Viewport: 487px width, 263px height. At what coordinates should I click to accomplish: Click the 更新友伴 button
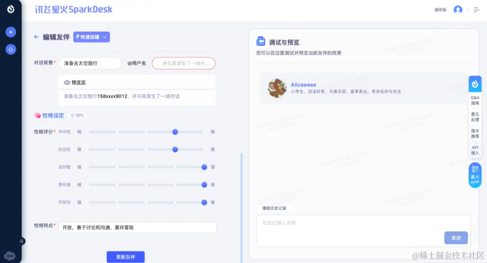click(125, 256)
